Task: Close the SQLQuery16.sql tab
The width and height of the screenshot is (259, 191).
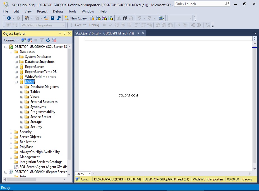Action: pyautogui.click(x=143, y=33)
